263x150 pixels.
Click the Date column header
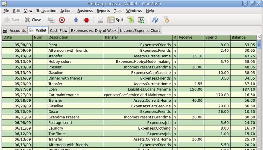coord(17,37)
